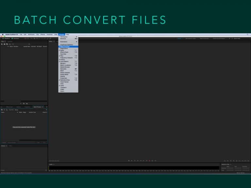Open Export Settings in the Batch Process panel
251x188 pixels.
point(12,142)
